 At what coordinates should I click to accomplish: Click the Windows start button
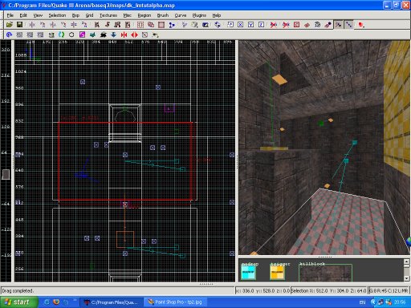[x=18, y=302]
